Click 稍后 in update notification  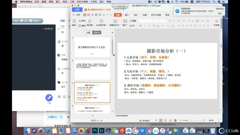coord(220,14)
